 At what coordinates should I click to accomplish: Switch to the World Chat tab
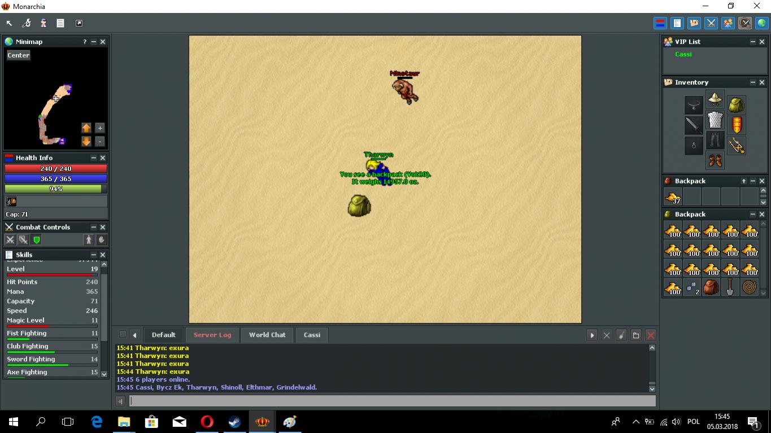[x=267, y=335]
